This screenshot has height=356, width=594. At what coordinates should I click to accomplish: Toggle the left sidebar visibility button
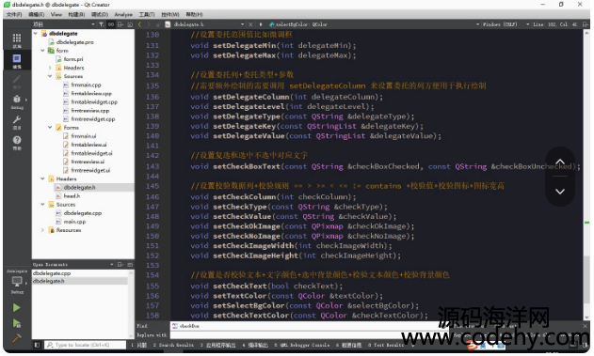click(37, 345)
